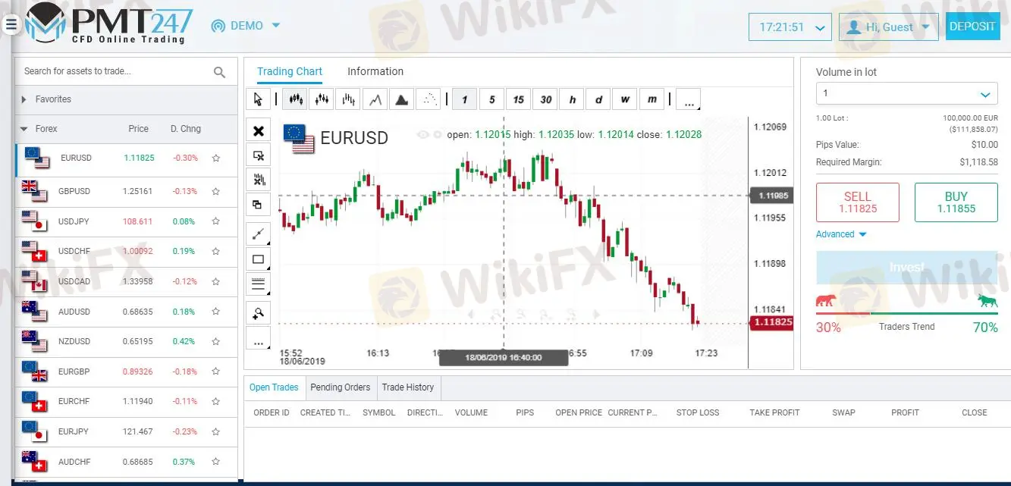Switch chart to line style

375,99
